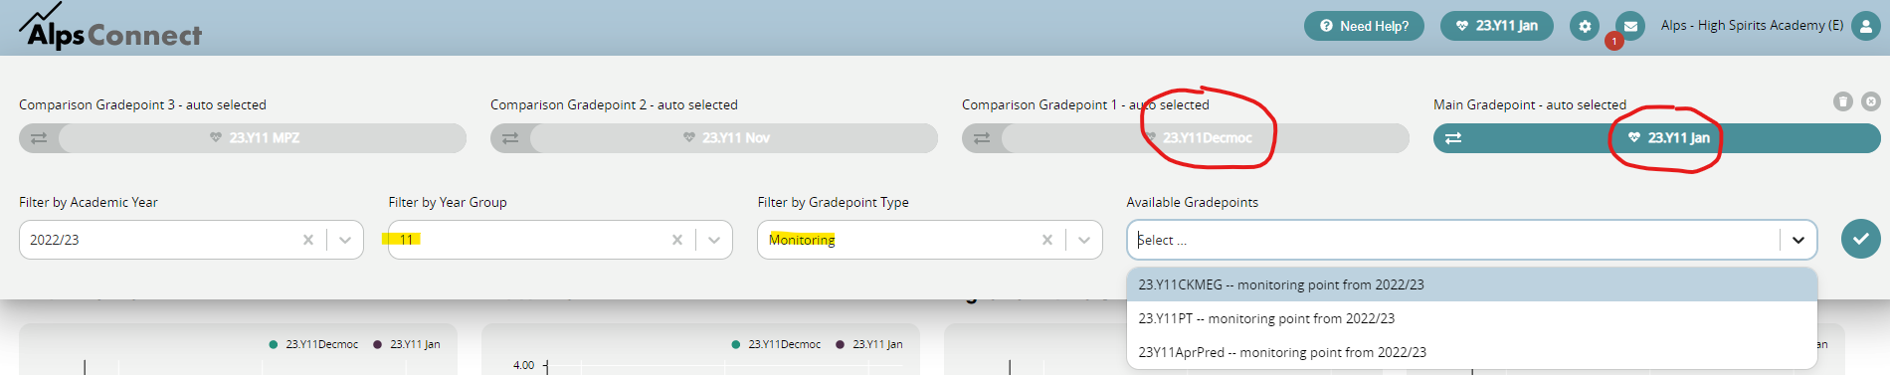Click the 23.Y11 Jan header button
This screenshot has width=1890, height=375.
[x=1497, y=26]
